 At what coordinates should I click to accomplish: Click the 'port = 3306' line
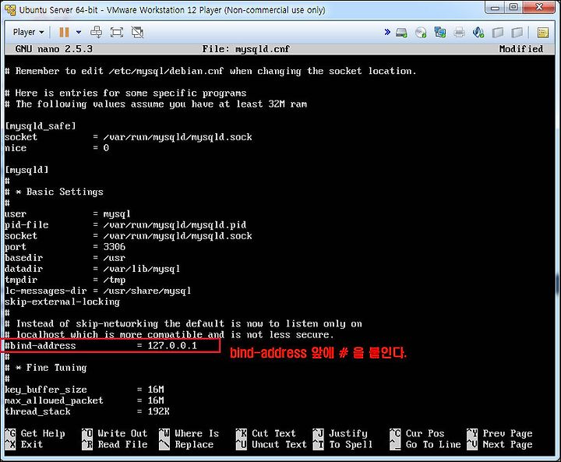65,246
